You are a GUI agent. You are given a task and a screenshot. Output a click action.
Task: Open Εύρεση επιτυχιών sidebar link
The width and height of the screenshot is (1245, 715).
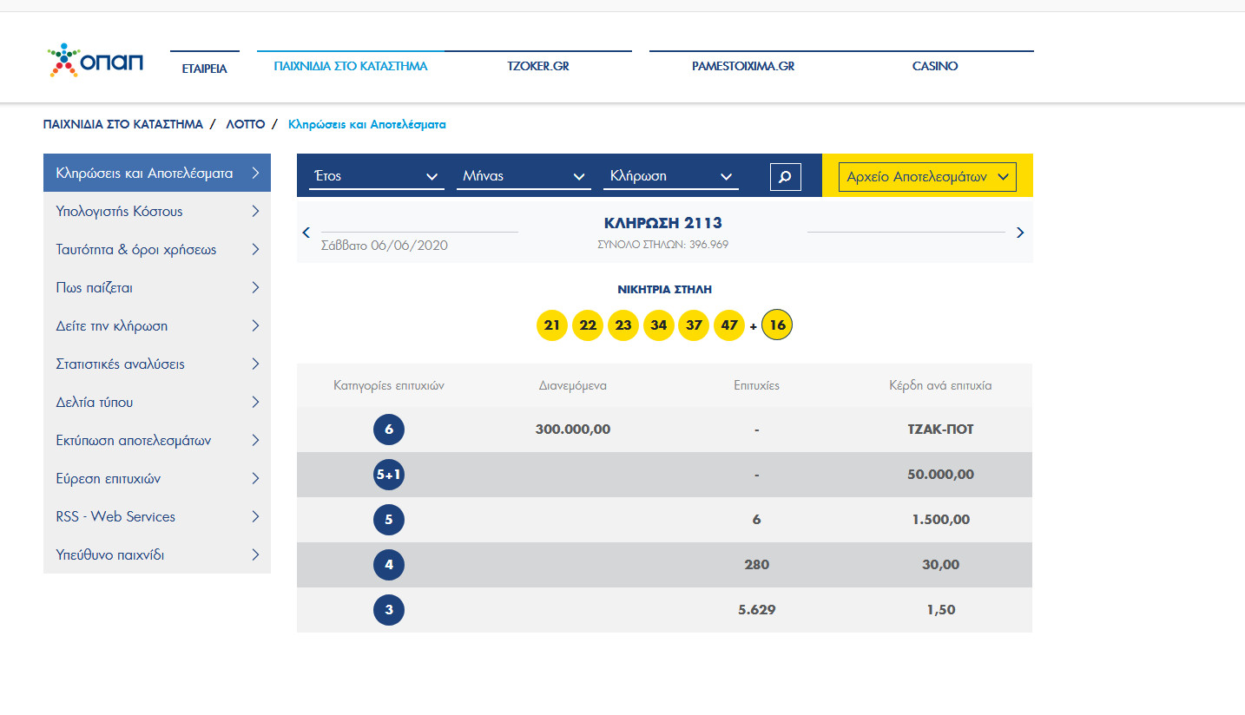[157, 478]
